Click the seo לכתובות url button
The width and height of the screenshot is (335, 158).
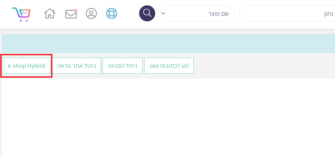169,66
